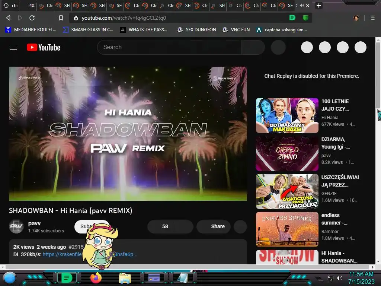Click the DZIARMA, Young Igi video title
Viewport: 381px width, 286px height.
point(336,143)
